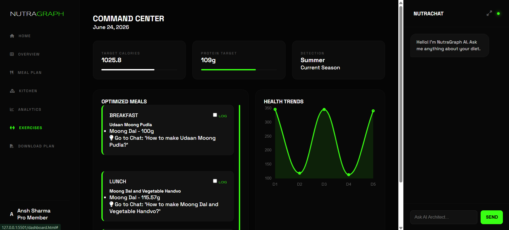Click the Optimized Meals heading
The height and width of the screenshot is (230, 509).
tap(124, 102)
